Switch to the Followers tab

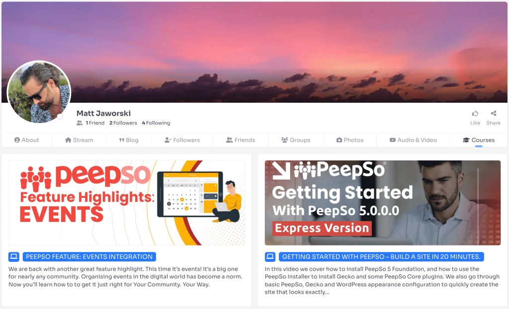(x=182, y=140)
